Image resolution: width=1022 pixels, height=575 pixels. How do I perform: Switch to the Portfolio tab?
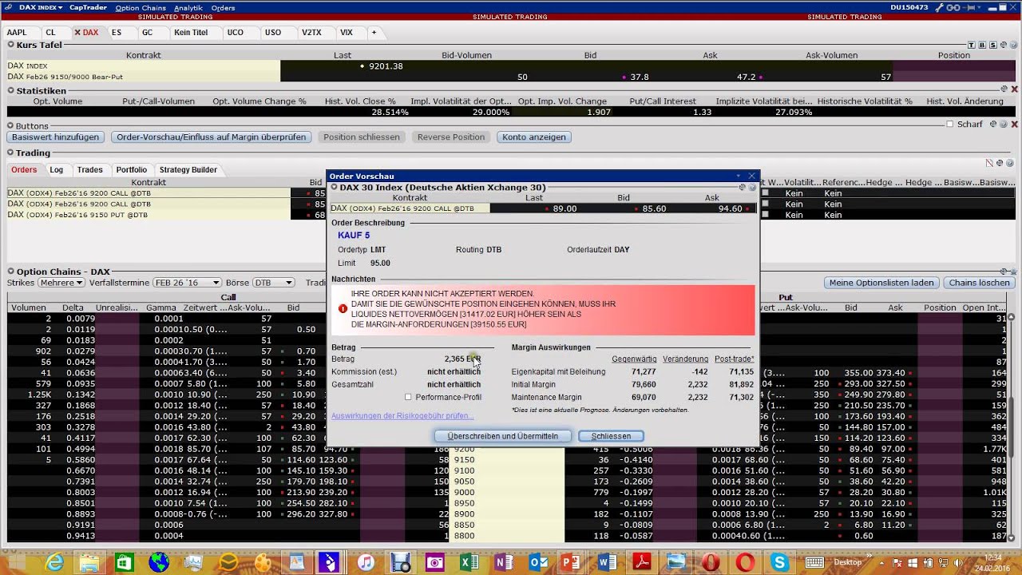click(132, 169)
